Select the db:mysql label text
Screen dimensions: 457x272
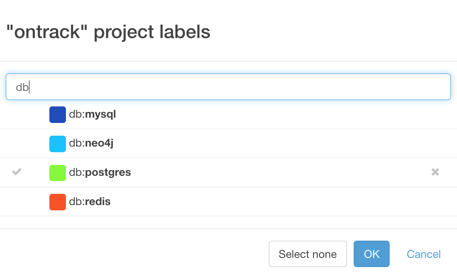click(92, 115)
